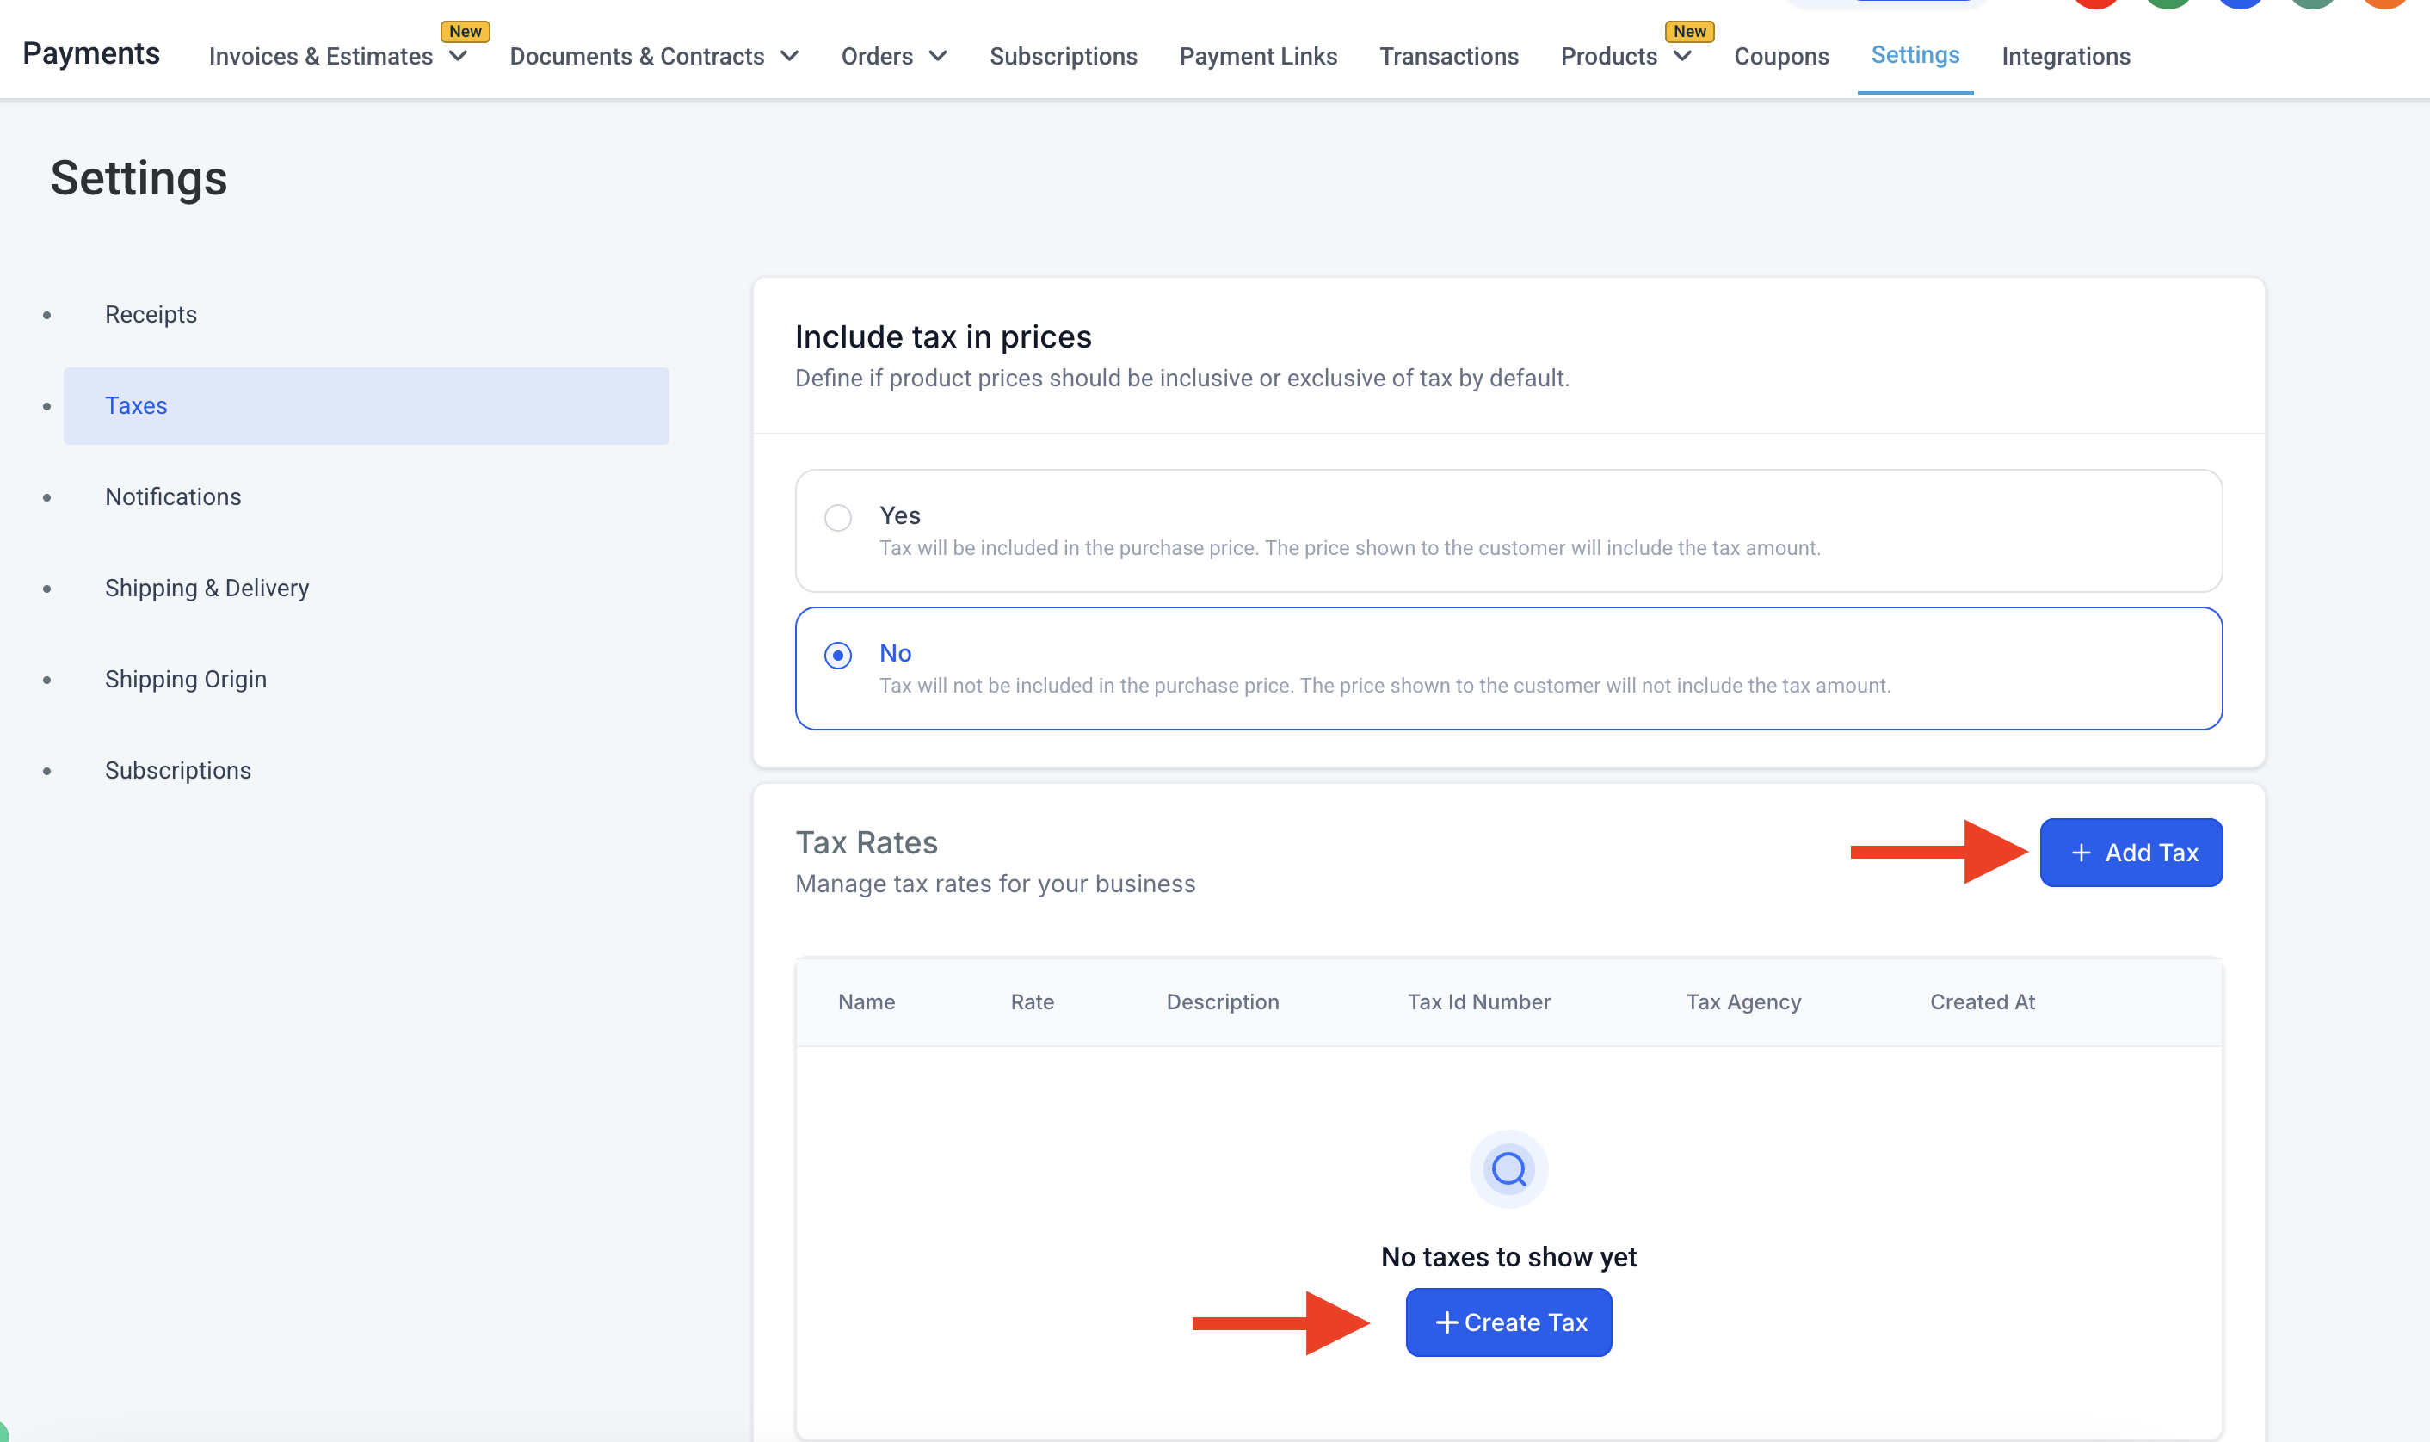
Task: Open Notifications settings in the sidebar
Action: point(173,496)
